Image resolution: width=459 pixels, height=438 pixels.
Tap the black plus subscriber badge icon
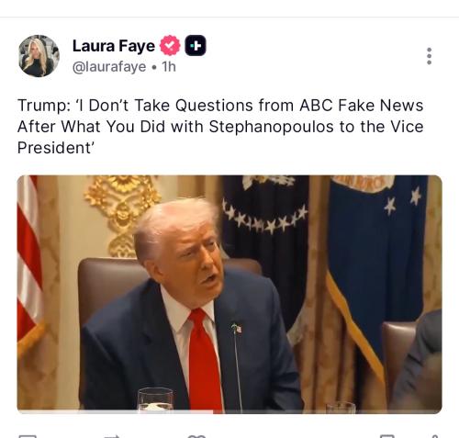(x=196, y=45)
